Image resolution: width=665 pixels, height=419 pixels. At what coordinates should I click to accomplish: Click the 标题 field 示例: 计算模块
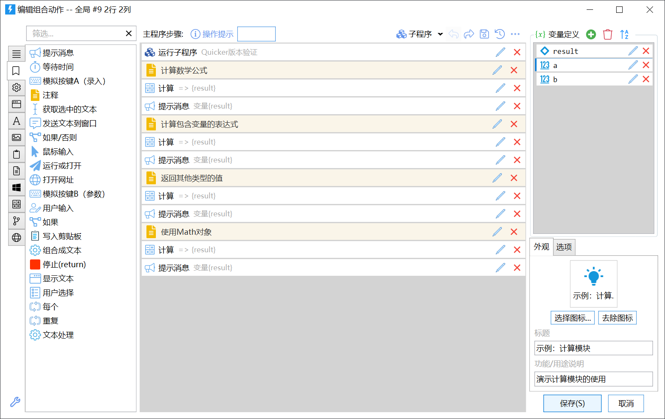point(593,348)
